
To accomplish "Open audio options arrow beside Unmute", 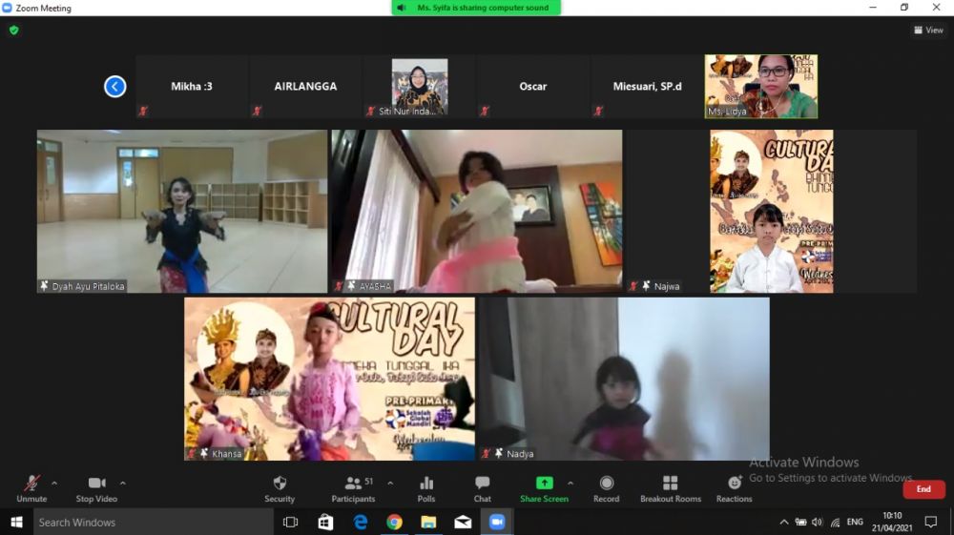I will tap(54, 484).
